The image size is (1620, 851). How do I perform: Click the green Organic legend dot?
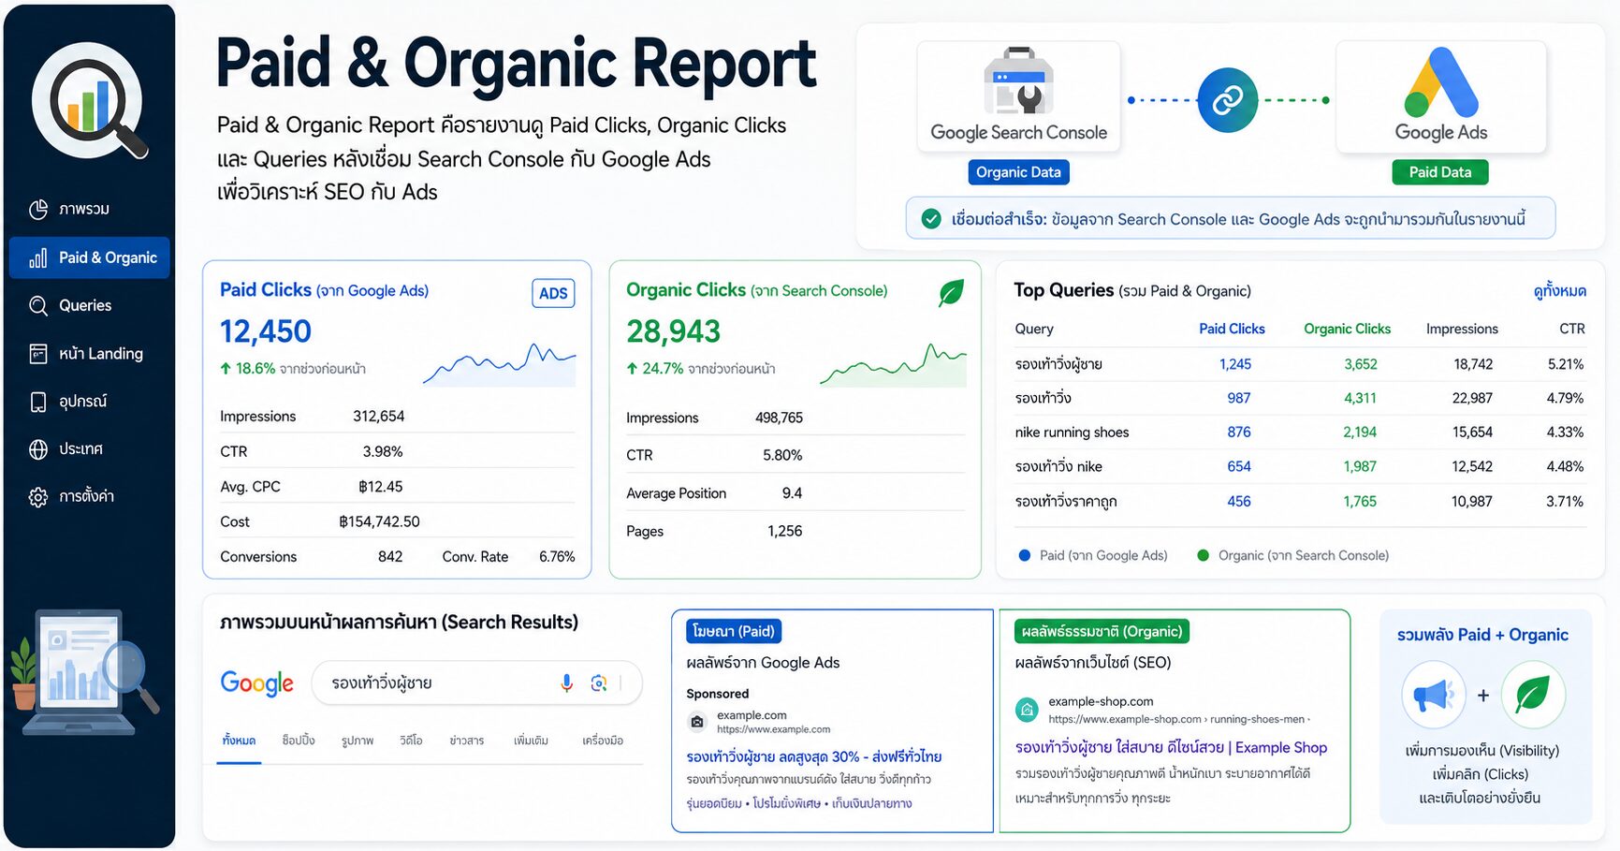pyautogui.click(x=1204, y=555)
